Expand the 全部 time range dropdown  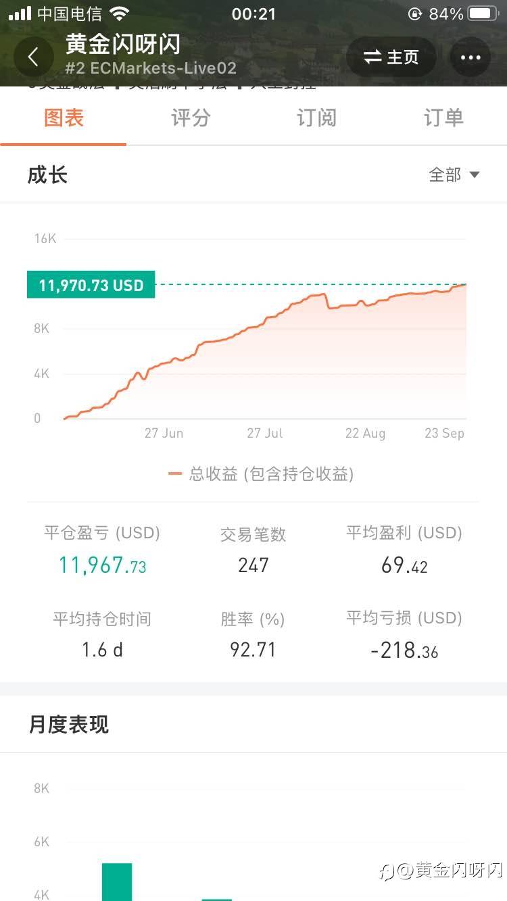[445, 175]
